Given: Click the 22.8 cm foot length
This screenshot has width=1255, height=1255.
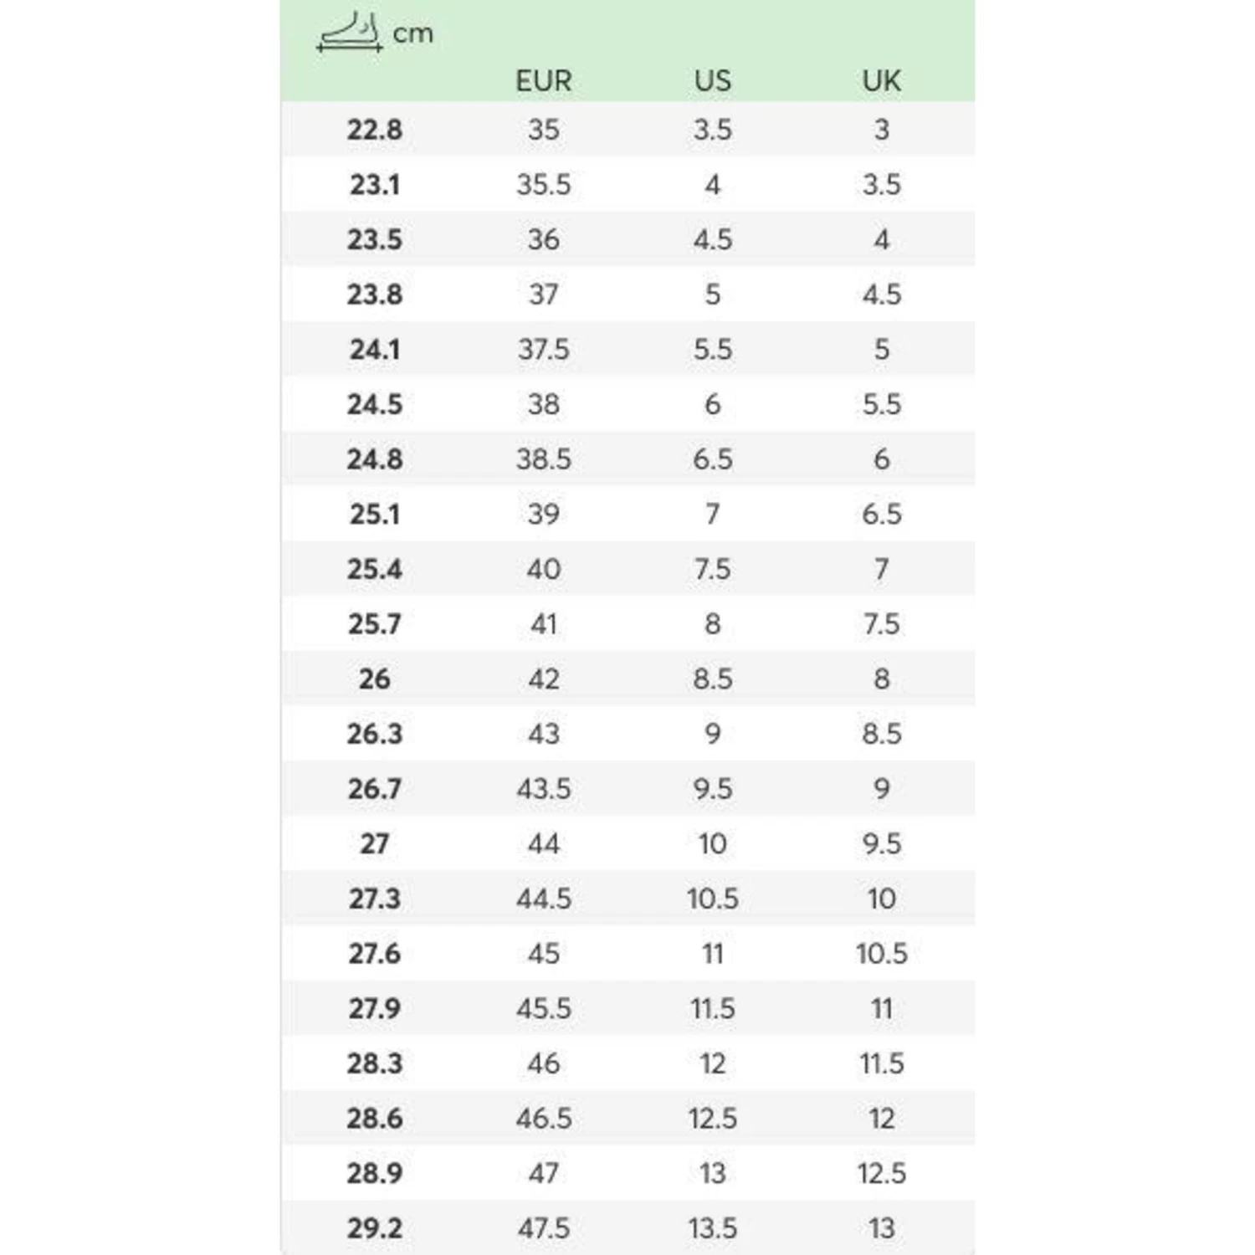Looking at the screenshot, I should point(375,130).
